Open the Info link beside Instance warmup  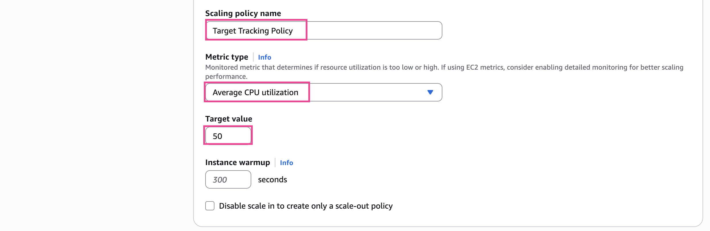pyautogui.click(x=286, y=163)
